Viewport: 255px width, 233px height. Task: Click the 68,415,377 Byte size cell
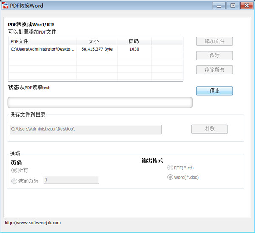pos(97,49)
